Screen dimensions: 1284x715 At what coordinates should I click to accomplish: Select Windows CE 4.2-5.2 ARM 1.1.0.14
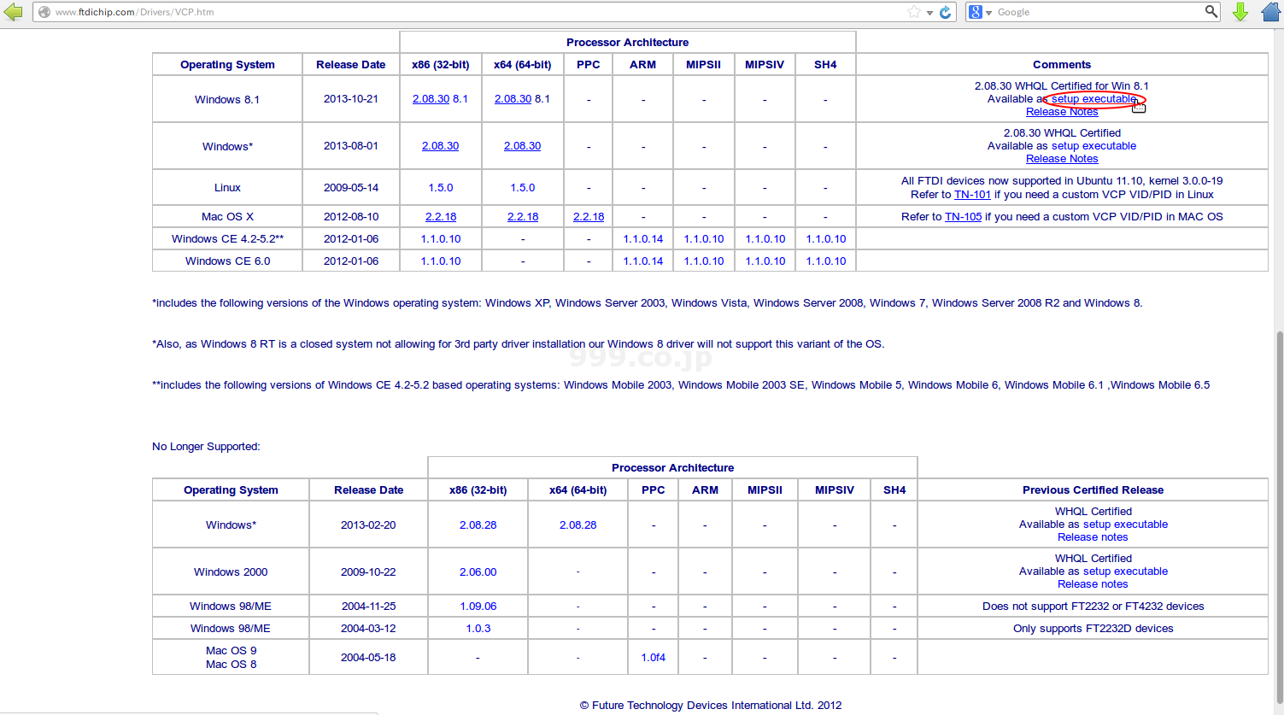coord(643,239)
